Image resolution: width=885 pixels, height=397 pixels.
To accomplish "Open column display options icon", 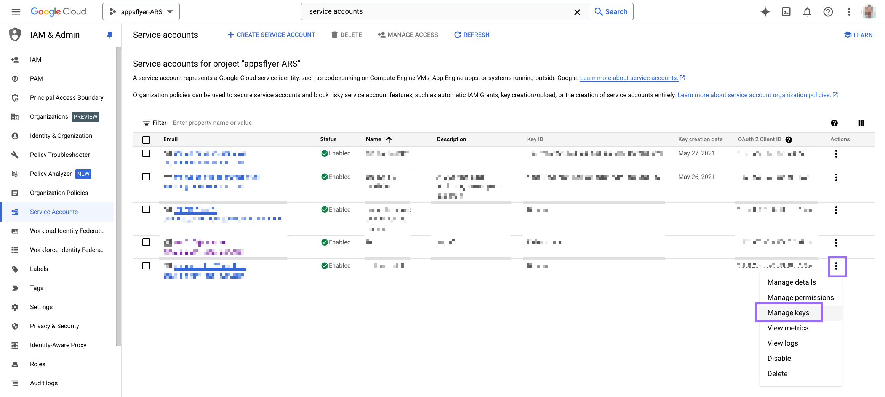I will tap(861, 123).
